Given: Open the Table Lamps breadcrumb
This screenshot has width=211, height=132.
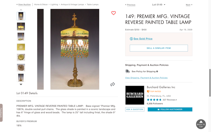Looking at the screenshot, I should 93,4.
